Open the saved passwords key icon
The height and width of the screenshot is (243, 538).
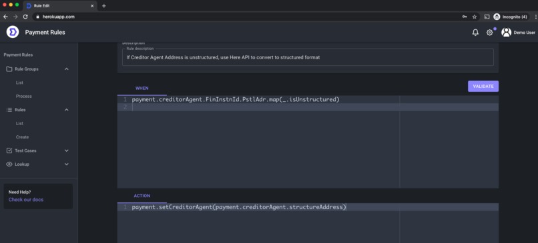[x=465, y=17]
